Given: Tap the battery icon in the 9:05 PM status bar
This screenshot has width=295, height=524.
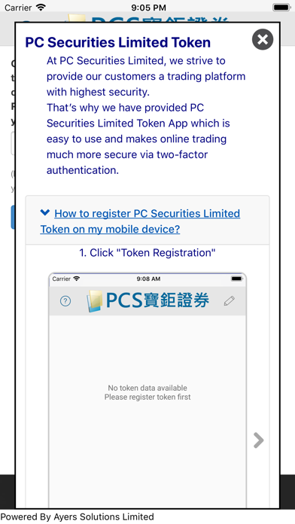Looking at the screenshot, I should click(281, 7).
